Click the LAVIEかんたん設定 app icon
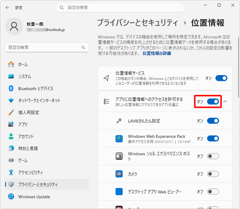This screenshot has width=240, height=209. pos(119,121)
